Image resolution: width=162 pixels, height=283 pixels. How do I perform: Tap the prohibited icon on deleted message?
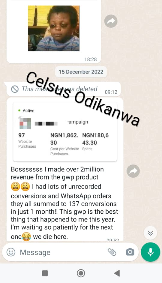coord(15,89)
